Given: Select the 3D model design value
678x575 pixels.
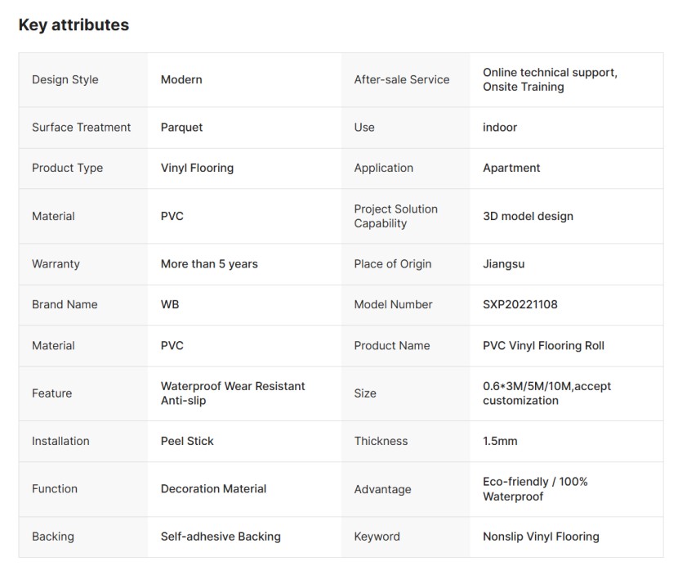Looking at the screenshot, I should [x=528, y=216].
